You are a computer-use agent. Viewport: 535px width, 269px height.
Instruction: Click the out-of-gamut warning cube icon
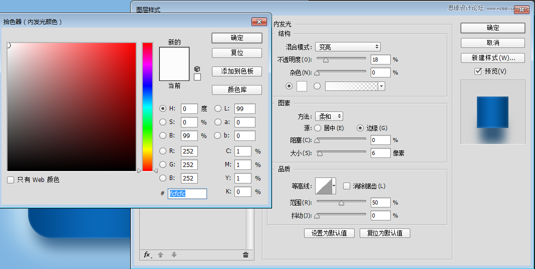pos(197,69)
